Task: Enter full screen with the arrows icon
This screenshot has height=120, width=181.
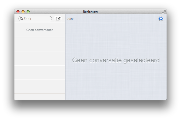Action: (x=164, y=11)
